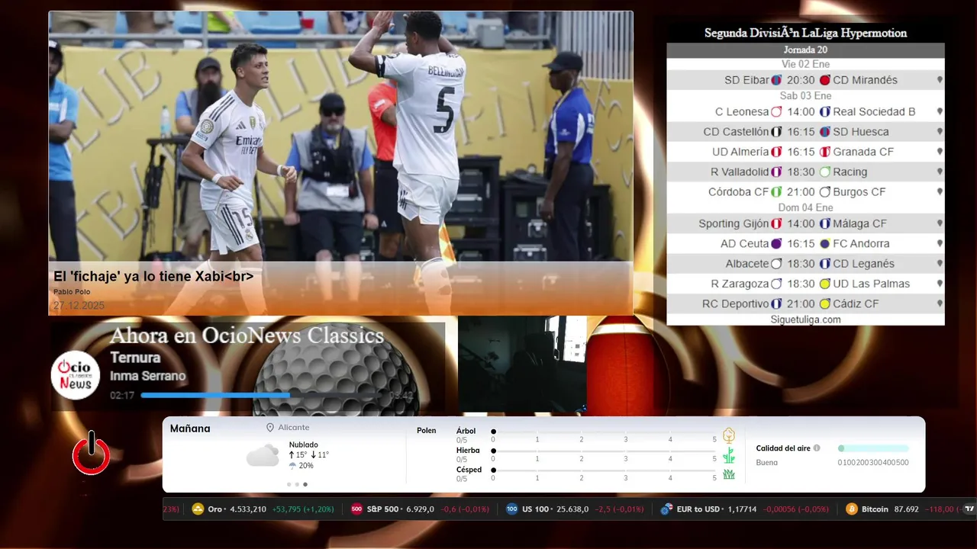The width and height of the screenshot is (977, 549).
Task: Click the 18:30 time for R Zaragoza
Action: [801, 284]
